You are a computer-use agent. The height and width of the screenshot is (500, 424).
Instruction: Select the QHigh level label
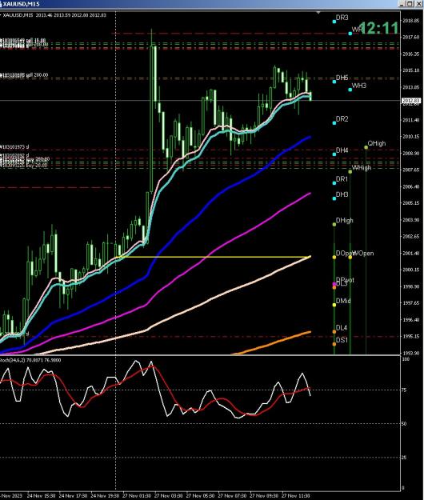pyautogui.click(x=377, y=143)
